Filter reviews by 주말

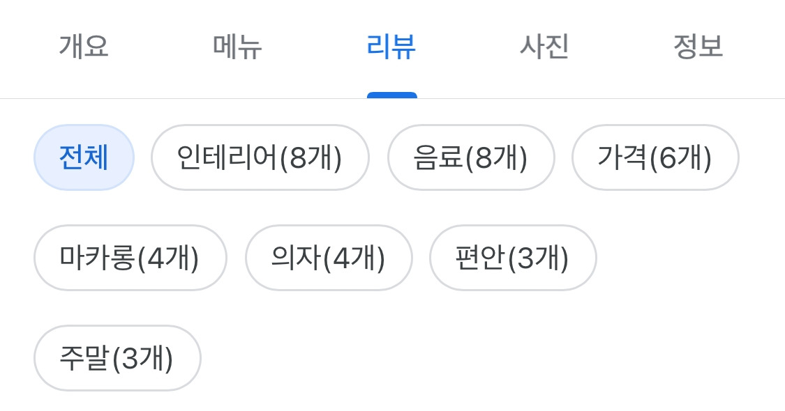[x=117, y=357]
